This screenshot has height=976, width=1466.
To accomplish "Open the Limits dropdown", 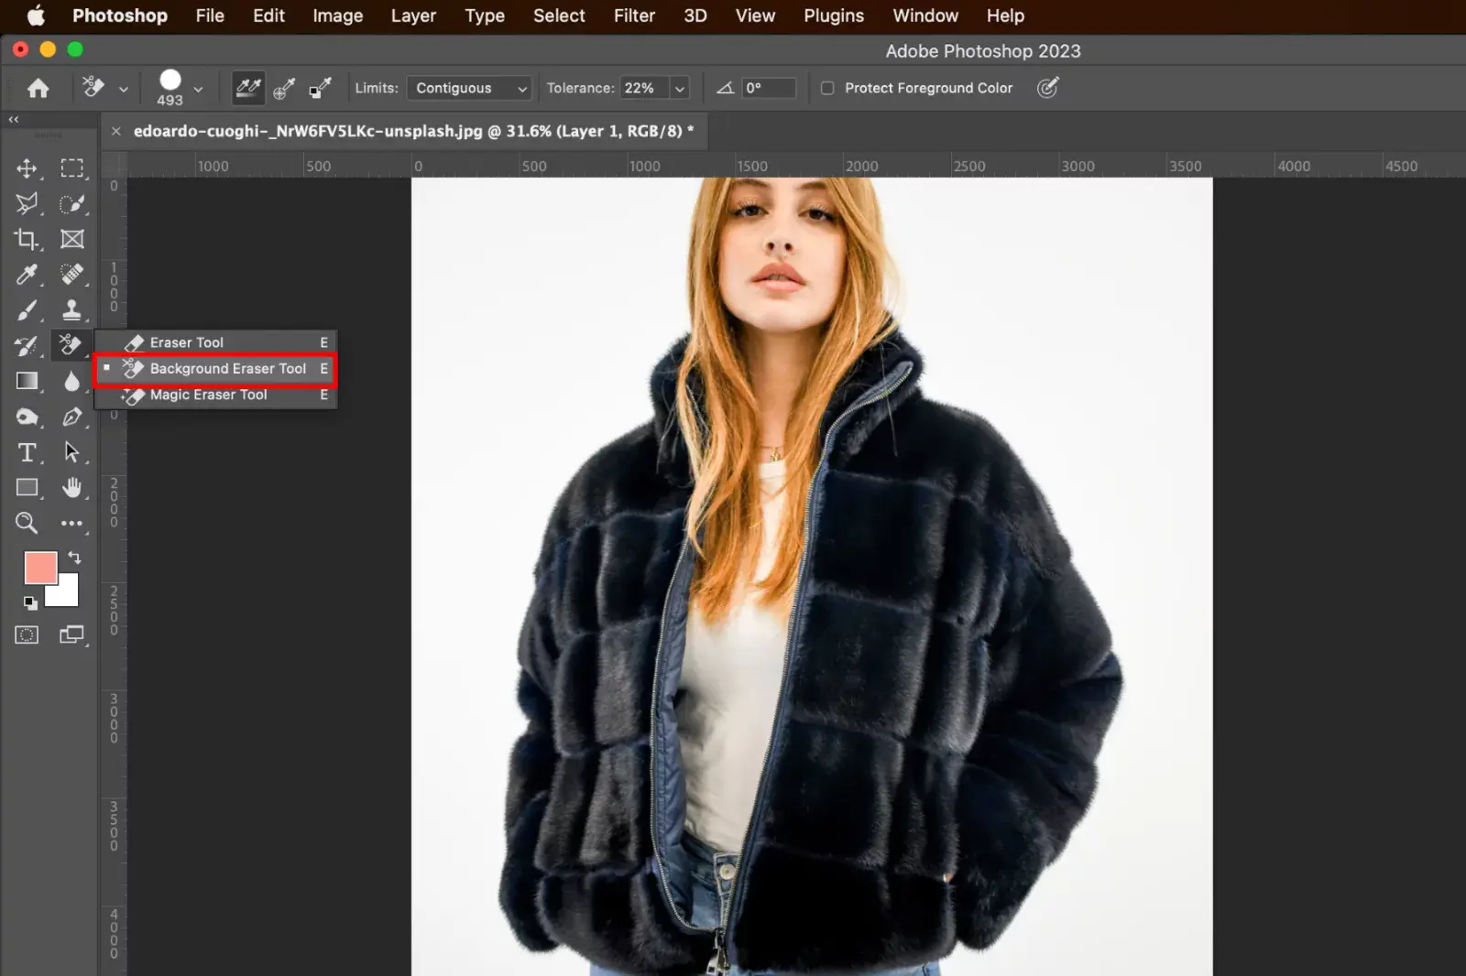I will [x=468, y=88].
